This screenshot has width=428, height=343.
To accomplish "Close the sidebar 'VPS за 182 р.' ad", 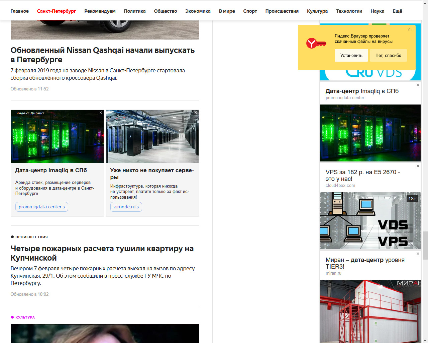I will [418, 166].
